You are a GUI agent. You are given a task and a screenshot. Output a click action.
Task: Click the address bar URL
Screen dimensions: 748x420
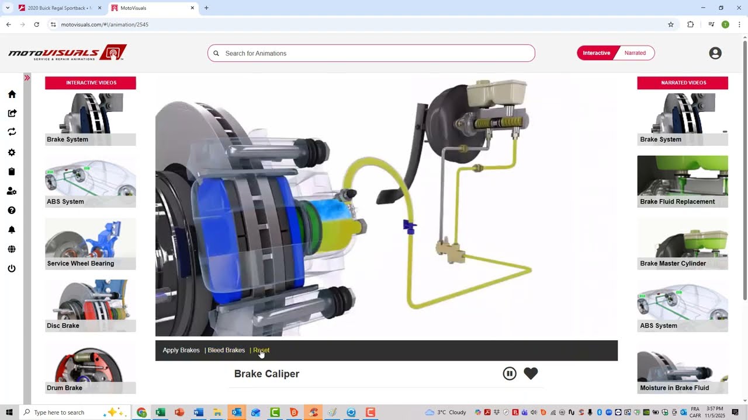point(105,24)
